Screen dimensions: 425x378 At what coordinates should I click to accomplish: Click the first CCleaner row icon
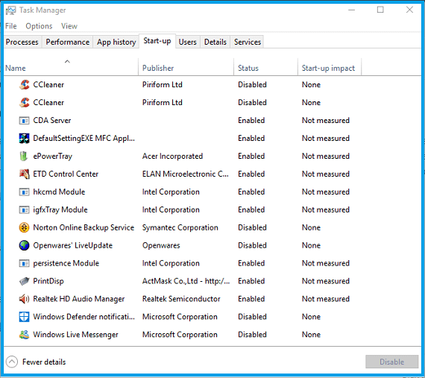tap(24, 84)
